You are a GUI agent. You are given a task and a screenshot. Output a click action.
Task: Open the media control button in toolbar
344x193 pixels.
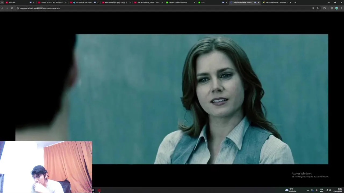(332, 8)
